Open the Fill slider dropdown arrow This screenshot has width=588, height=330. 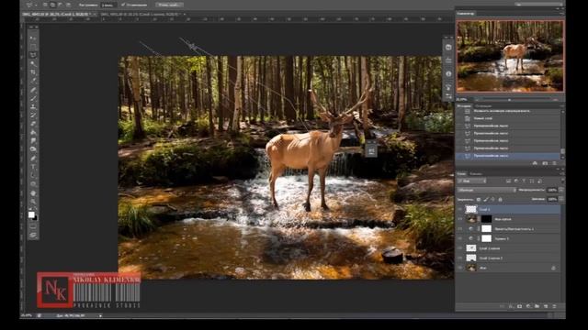point(561,200)
